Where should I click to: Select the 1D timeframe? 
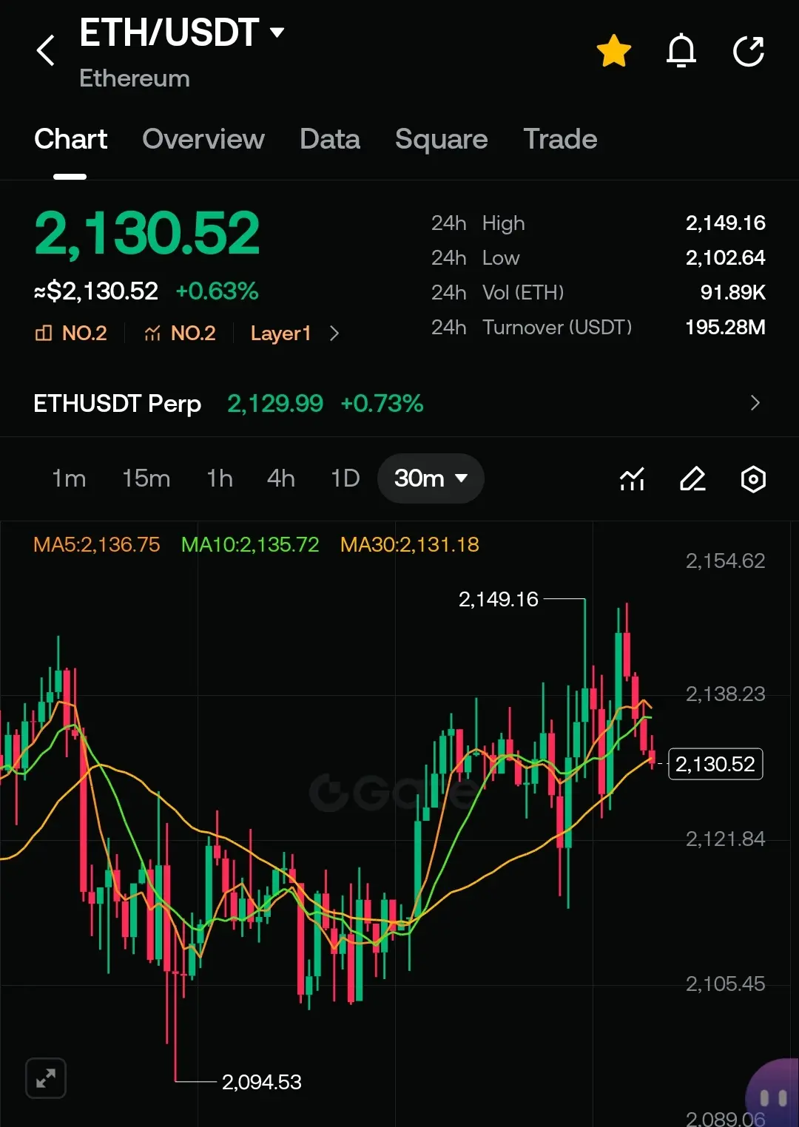coord(345,478)
